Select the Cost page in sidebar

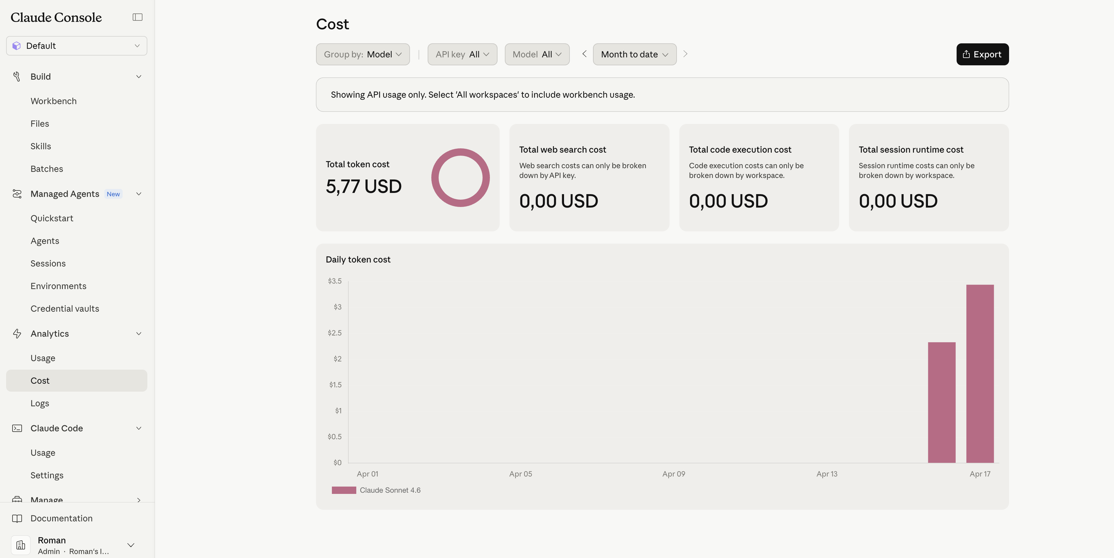coord(77,381)
